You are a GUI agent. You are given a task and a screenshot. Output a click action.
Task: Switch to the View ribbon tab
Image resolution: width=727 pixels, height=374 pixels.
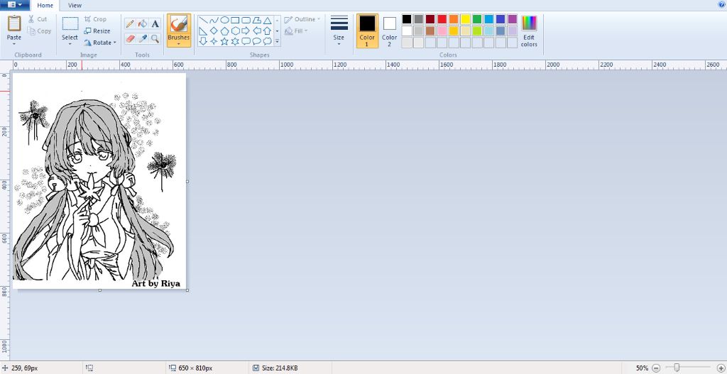click(75, 6)
